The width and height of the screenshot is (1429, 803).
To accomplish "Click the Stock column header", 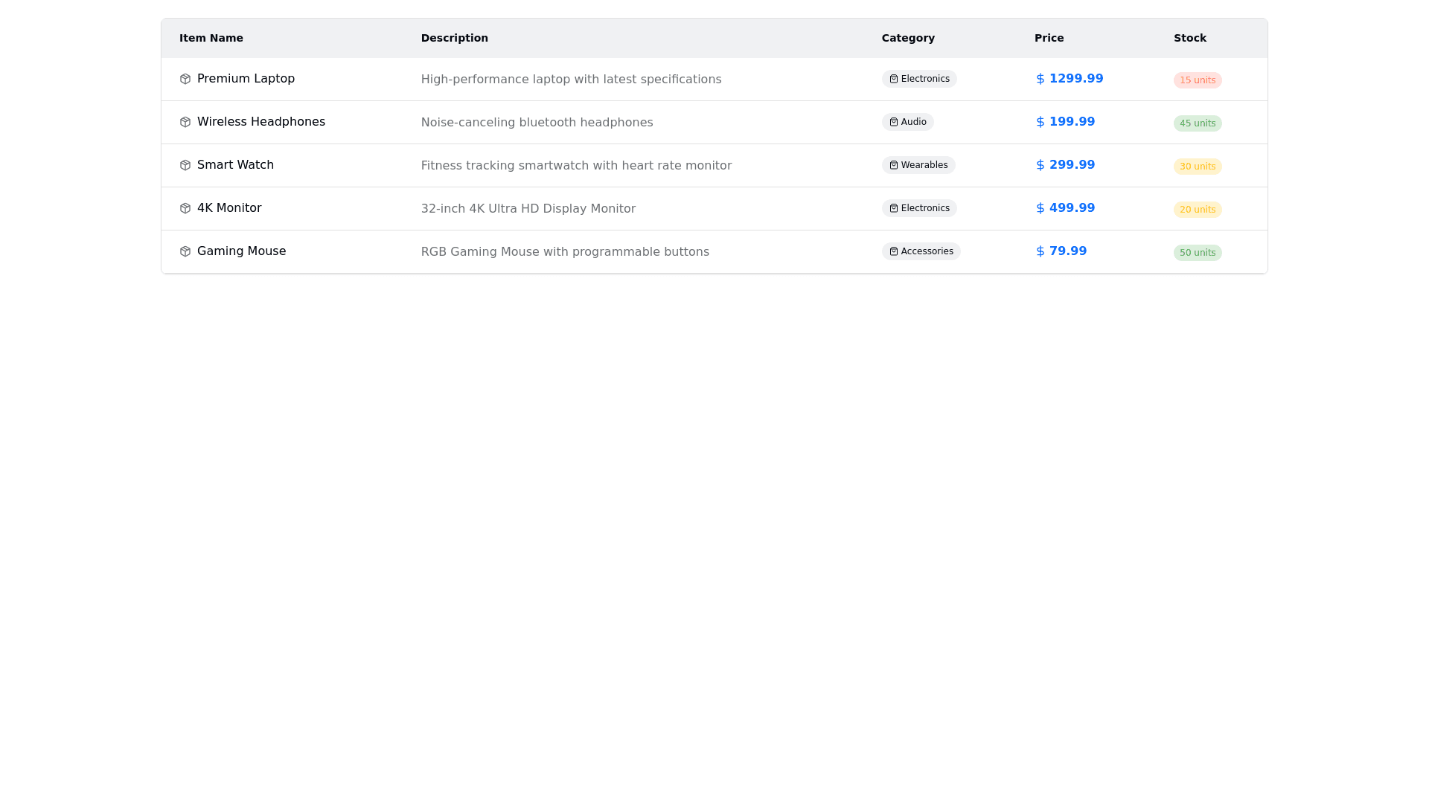I will [1189, 38].
